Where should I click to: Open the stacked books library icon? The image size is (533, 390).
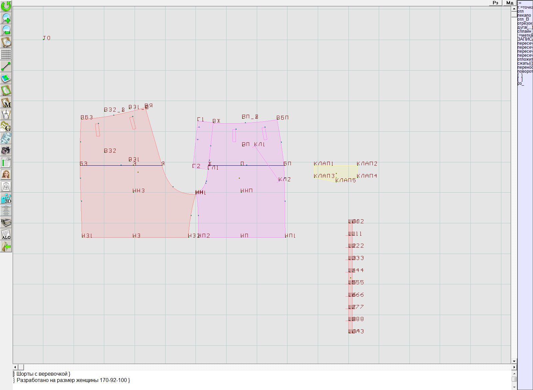click(6, 223)
